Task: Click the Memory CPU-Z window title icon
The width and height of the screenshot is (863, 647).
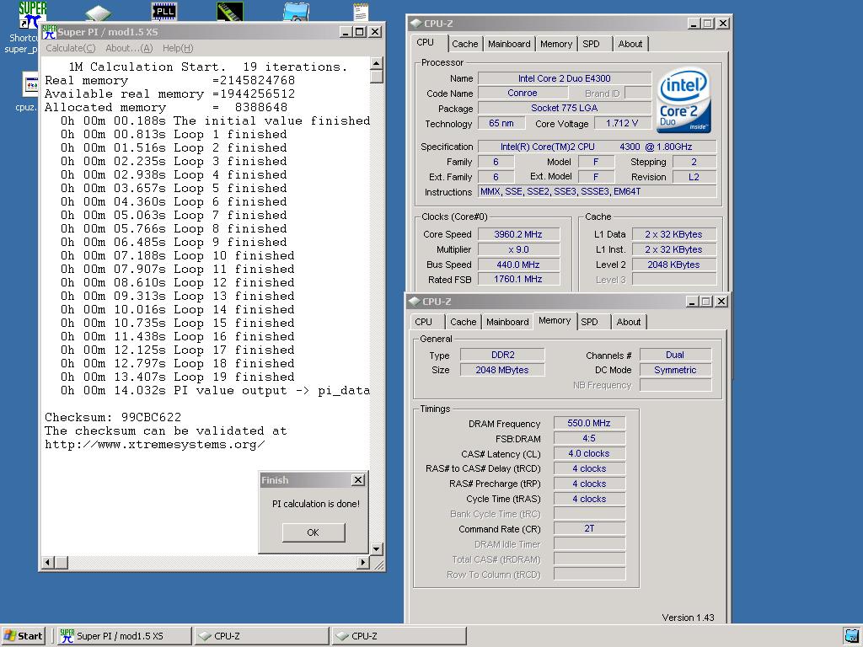Action: tap(415, 302)
